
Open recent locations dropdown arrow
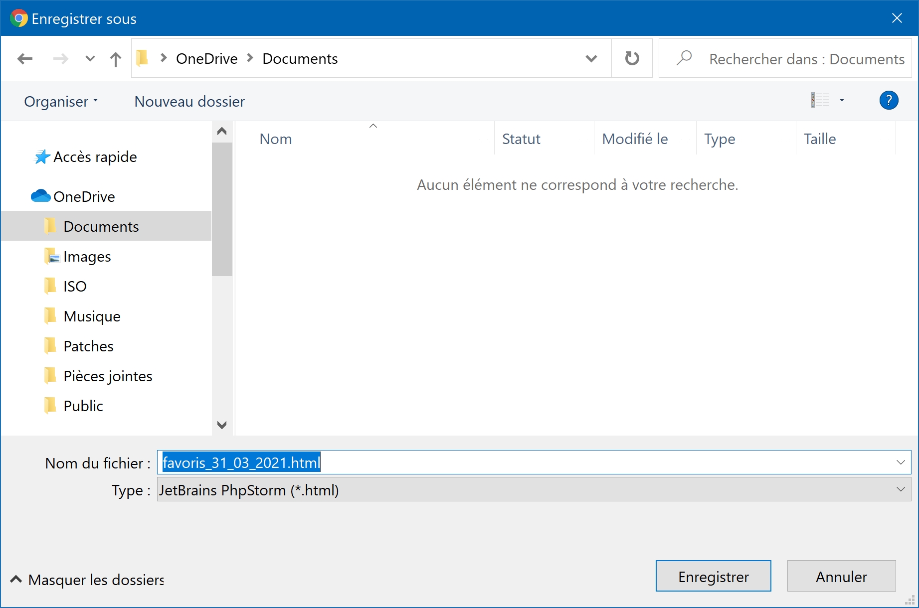pyautogui.click(x=90, y=59)
